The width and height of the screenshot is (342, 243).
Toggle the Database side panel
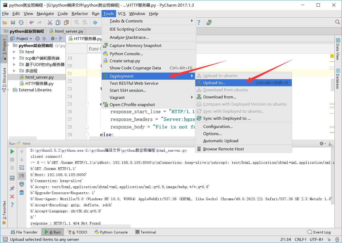pyautogui.click(x=338, y=78)
